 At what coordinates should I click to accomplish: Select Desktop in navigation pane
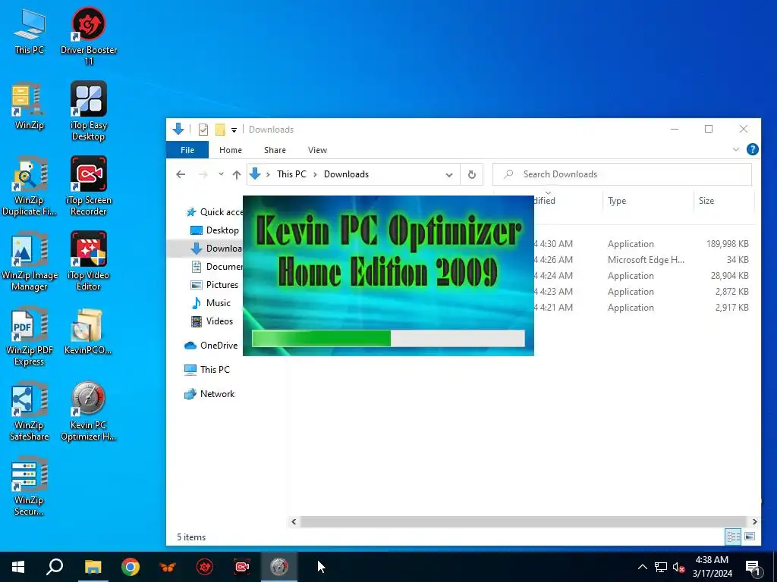[x=215, y=230]
